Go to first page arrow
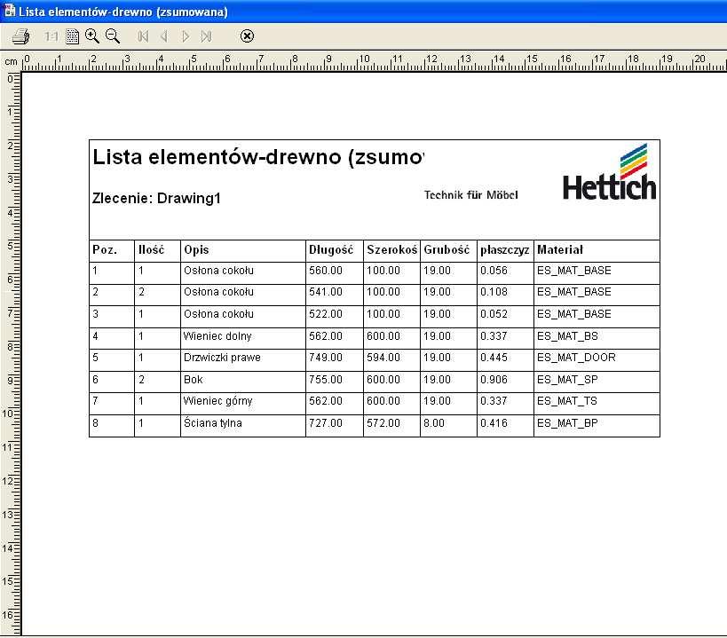Screen dimensions: 727x638 coord(143,36)
